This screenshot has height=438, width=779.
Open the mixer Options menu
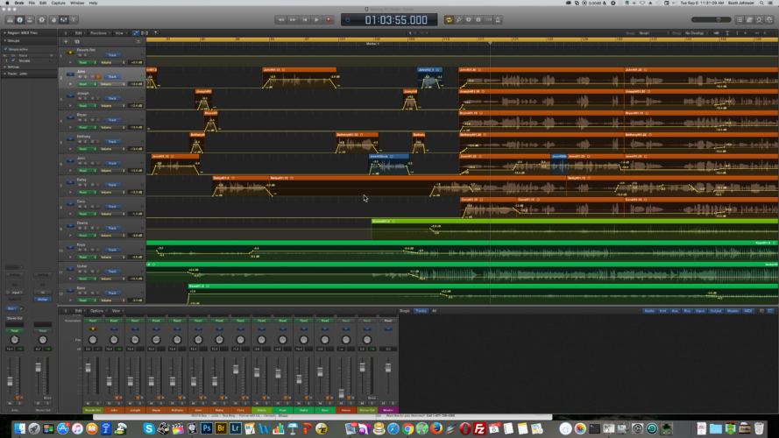(x=97, y=311)
